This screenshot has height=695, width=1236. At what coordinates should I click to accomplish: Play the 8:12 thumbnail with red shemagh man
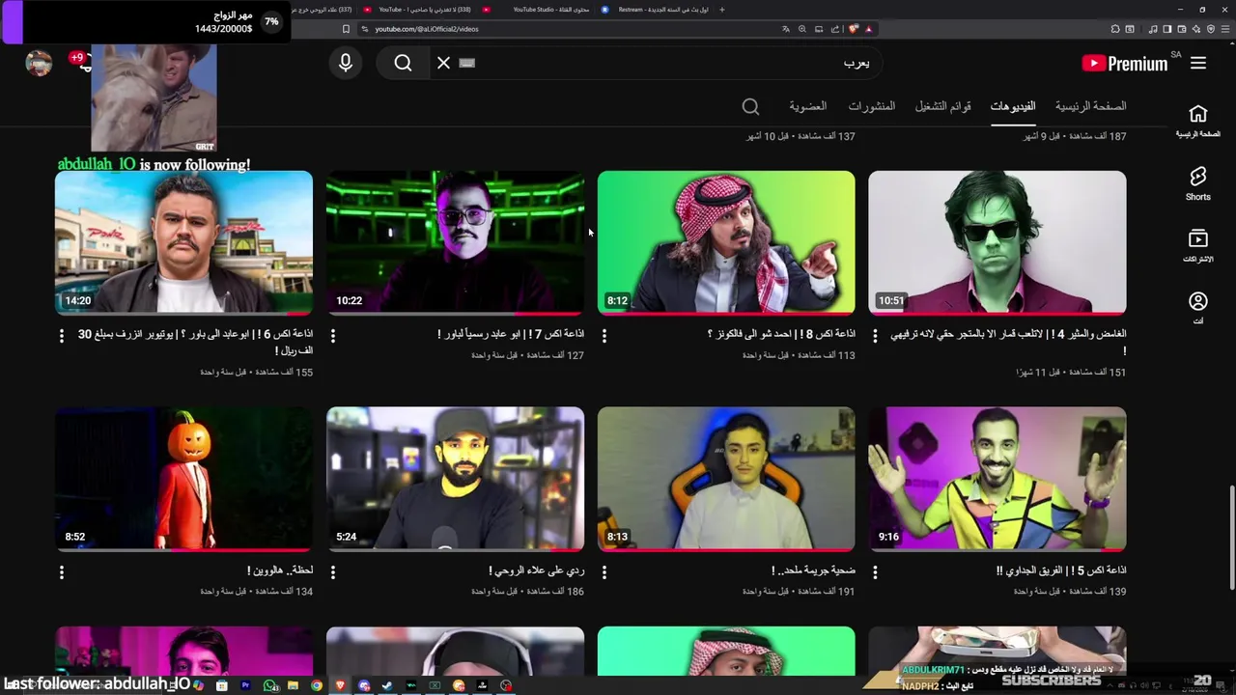pyautogui.click(x=726, y=242)
